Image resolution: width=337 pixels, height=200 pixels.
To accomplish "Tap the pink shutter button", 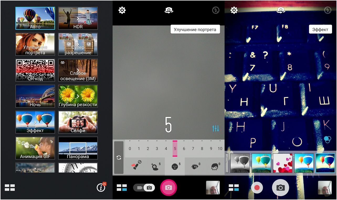I will pyautogui.click(x=168, y=188).
